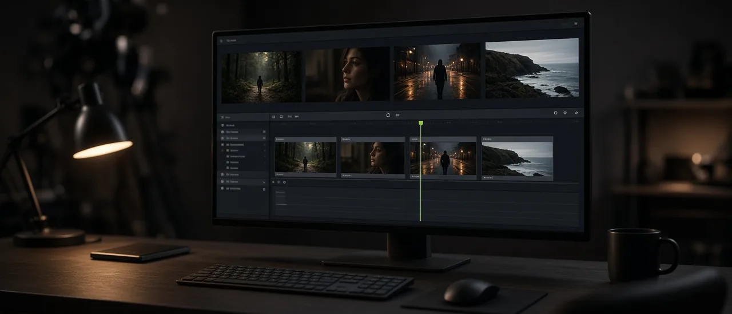The height and width of the screenshot is (314, 732).
Task: Open the hamburger menu at the window's top-right
Action: [575, 24]
